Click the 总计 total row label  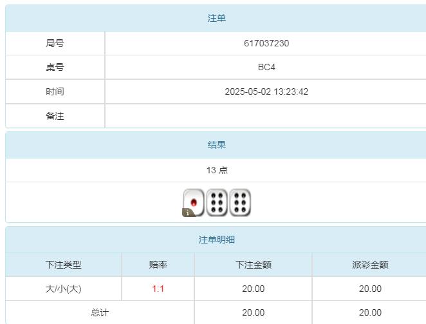(100, 312)
